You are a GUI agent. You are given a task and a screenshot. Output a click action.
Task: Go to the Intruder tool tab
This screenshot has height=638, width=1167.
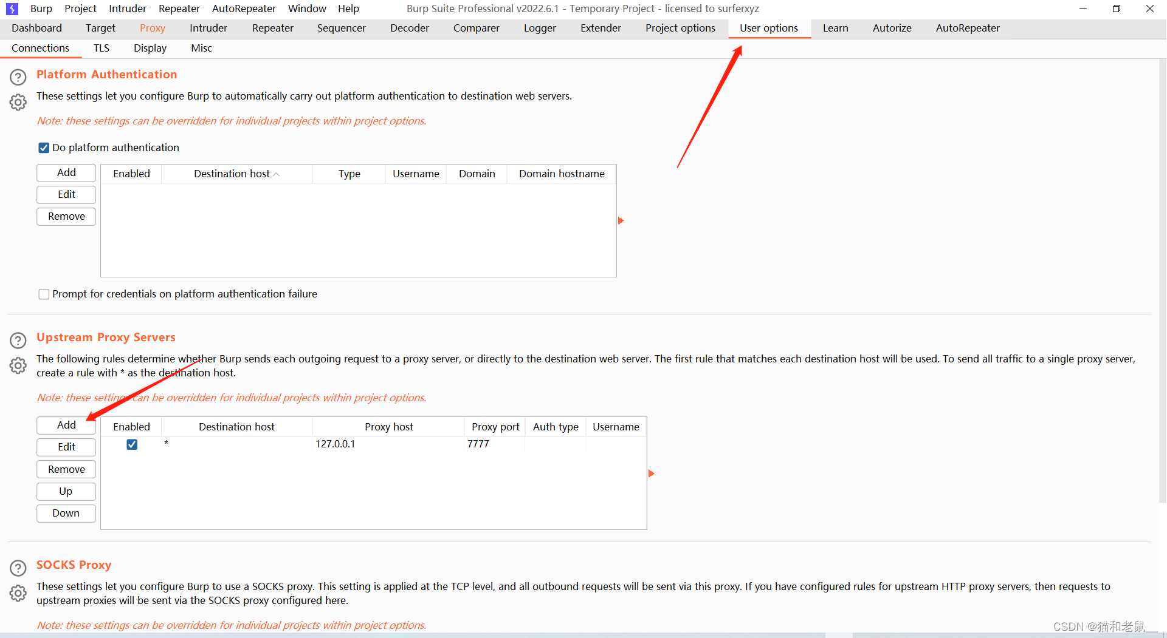tap(208, 28)
